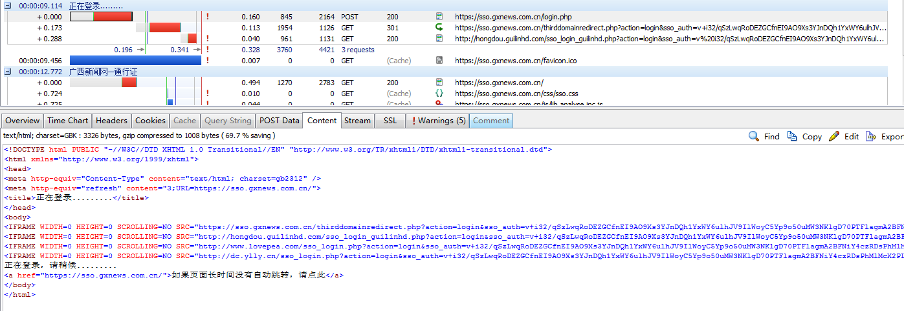Click the page icon for login.php request

[439, 17]
